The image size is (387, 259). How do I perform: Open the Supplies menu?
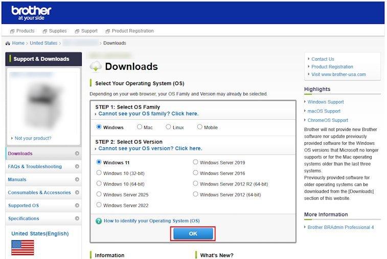[x=58, y=31]
